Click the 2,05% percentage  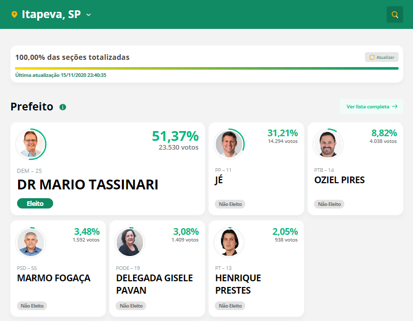[285, 232]
